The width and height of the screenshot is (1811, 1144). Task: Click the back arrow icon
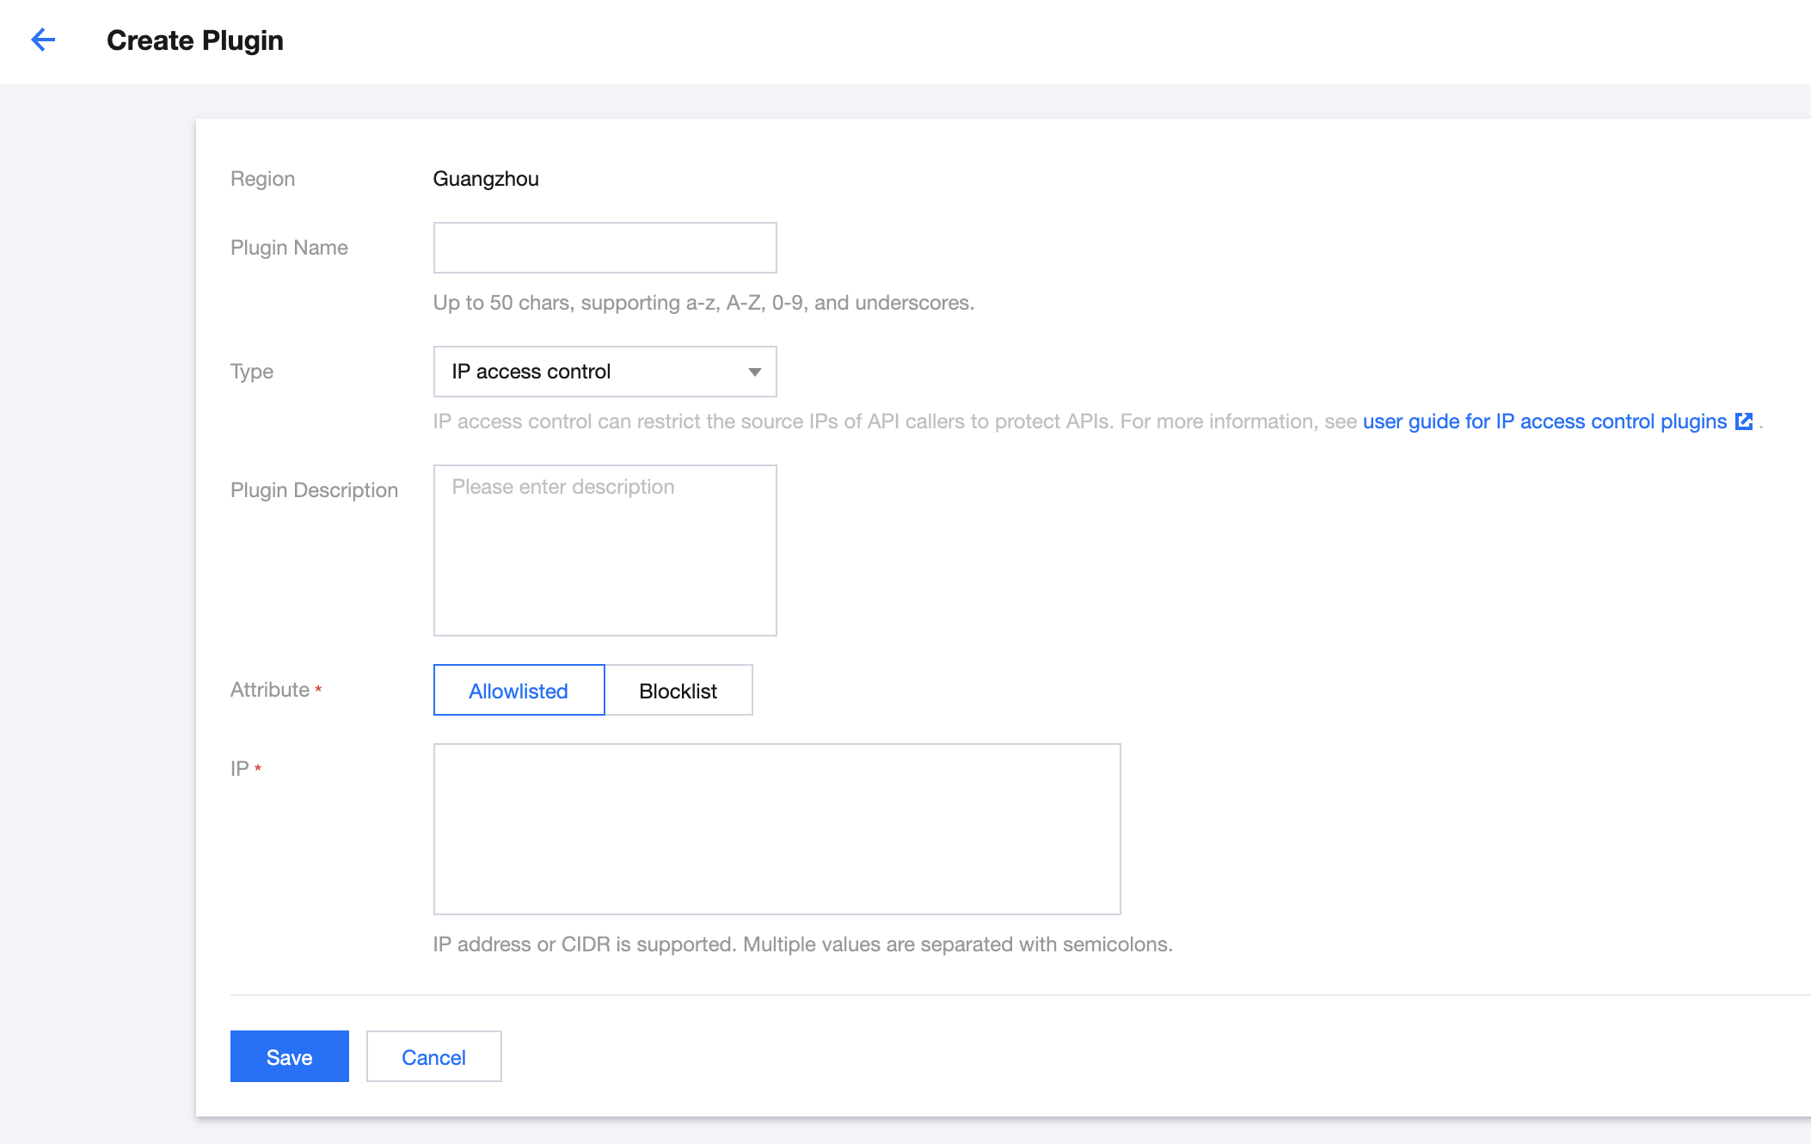point(43,40)
